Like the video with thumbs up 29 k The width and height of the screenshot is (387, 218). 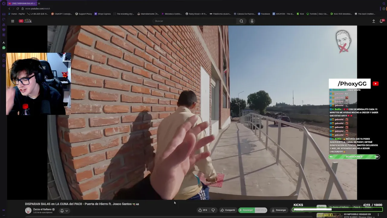tap(203, 210)
